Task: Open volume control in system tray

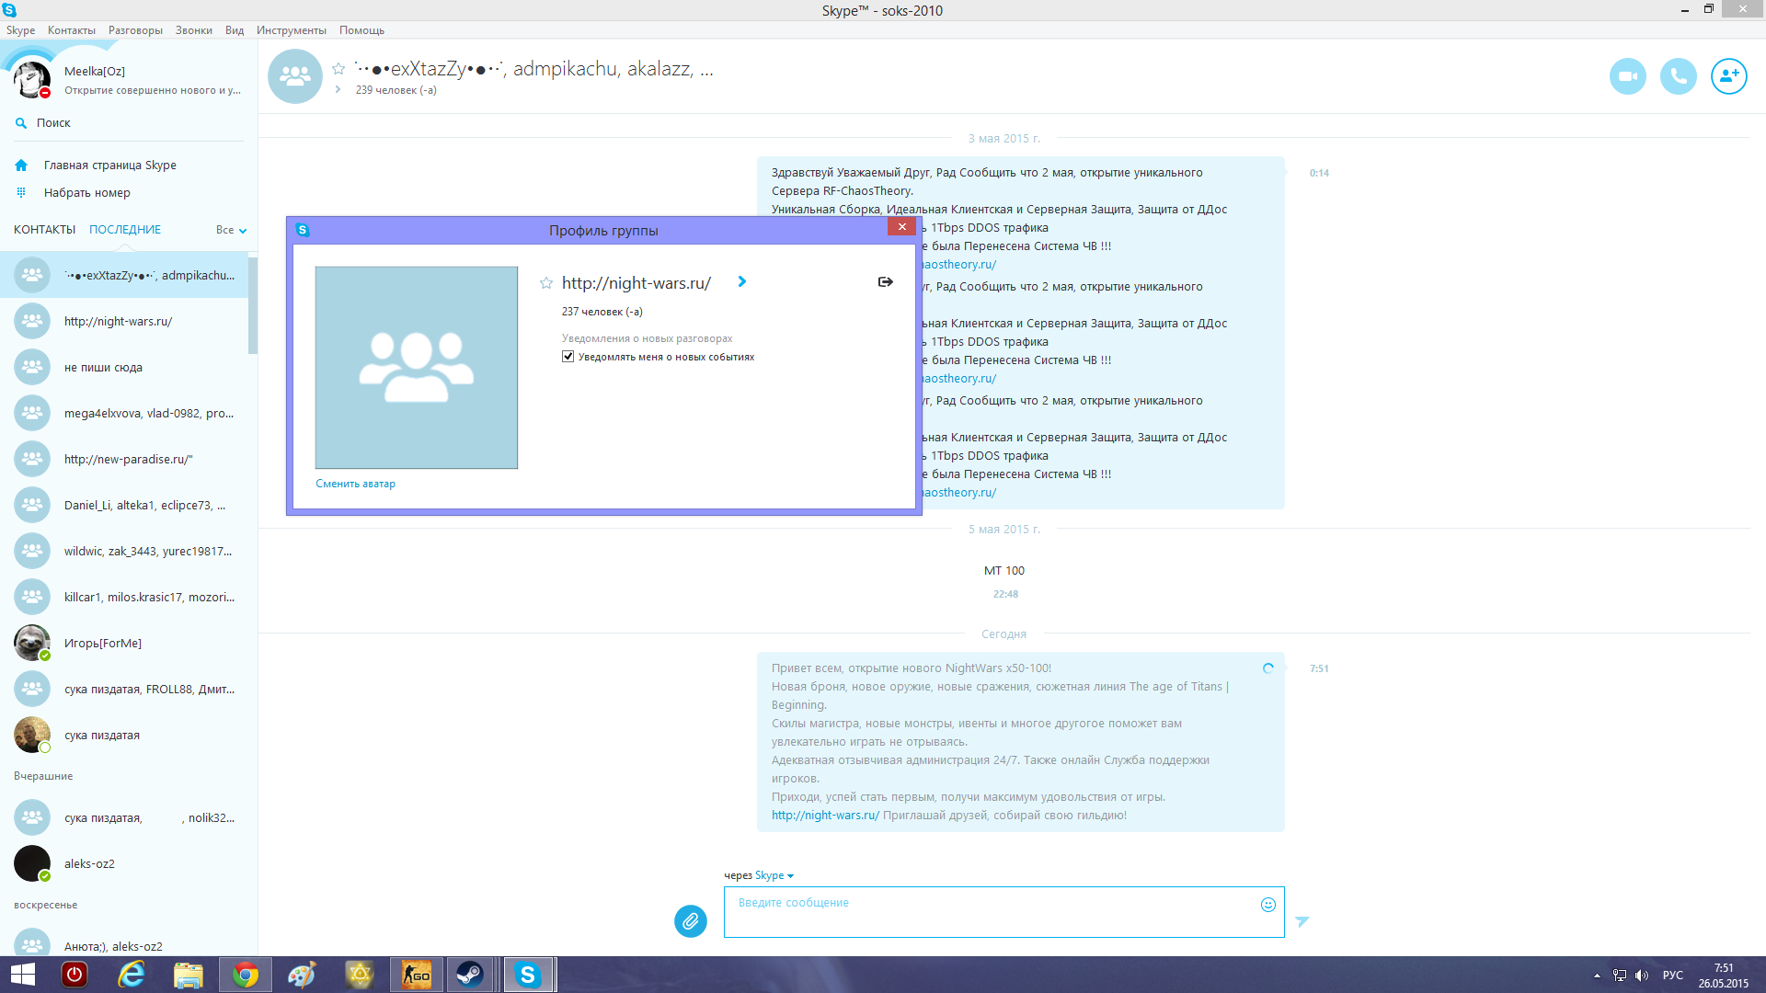Action: [x=1642, y=976]
